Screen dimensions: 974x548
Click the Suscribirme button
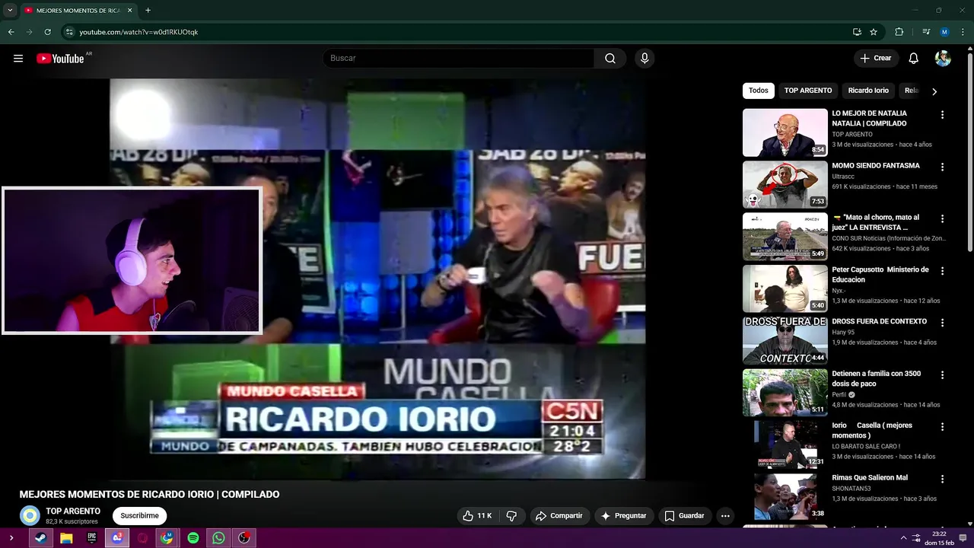click(140, 516)
